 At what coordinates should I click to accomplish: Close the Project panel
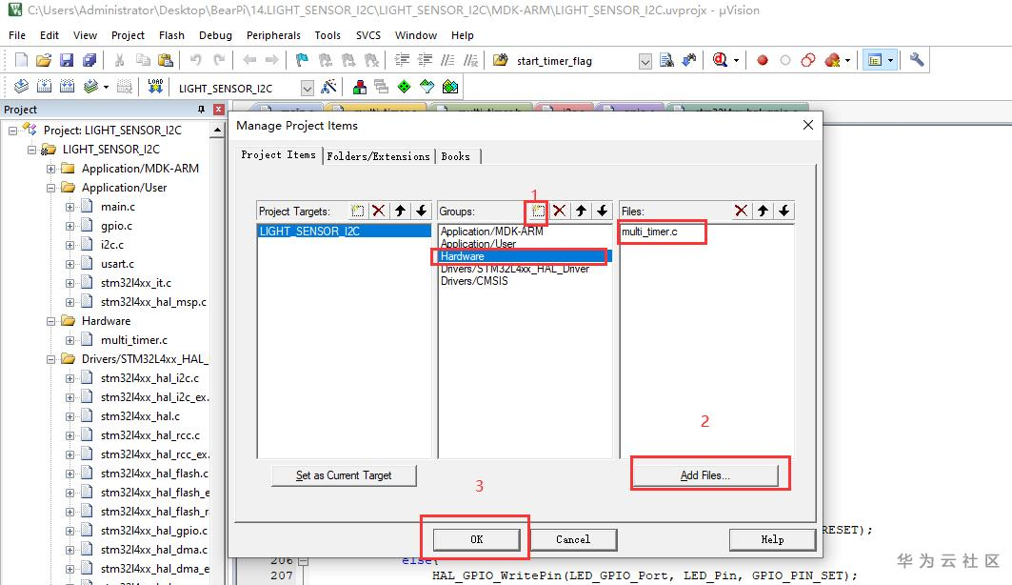pyautogui.click(x=218, y=110)
